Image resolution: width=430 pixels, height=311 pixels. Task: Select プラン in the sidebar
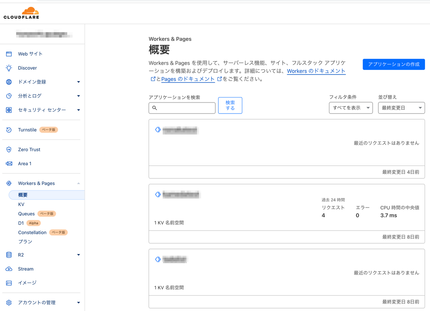[25, 241]
